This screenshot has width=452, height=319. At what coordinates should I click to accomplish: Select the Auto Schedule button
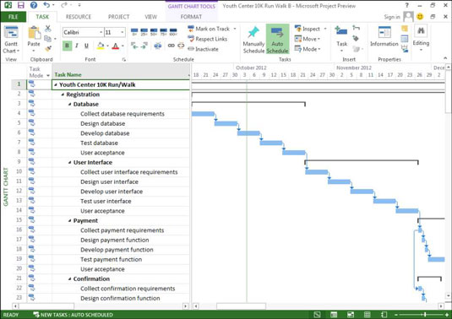click(x=277, y=39)
